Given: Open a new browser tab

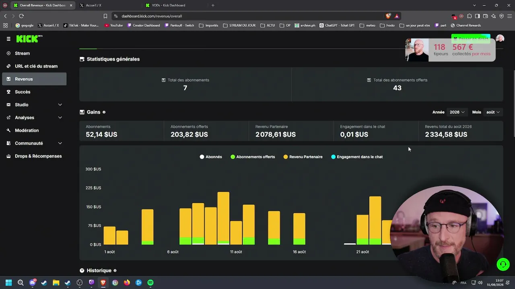Looking at the screenshot, I should pos(213,5).
